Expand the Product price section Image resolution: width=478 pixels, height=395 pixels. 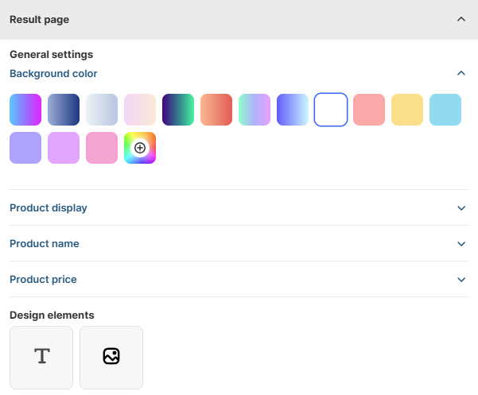(461, 280)
